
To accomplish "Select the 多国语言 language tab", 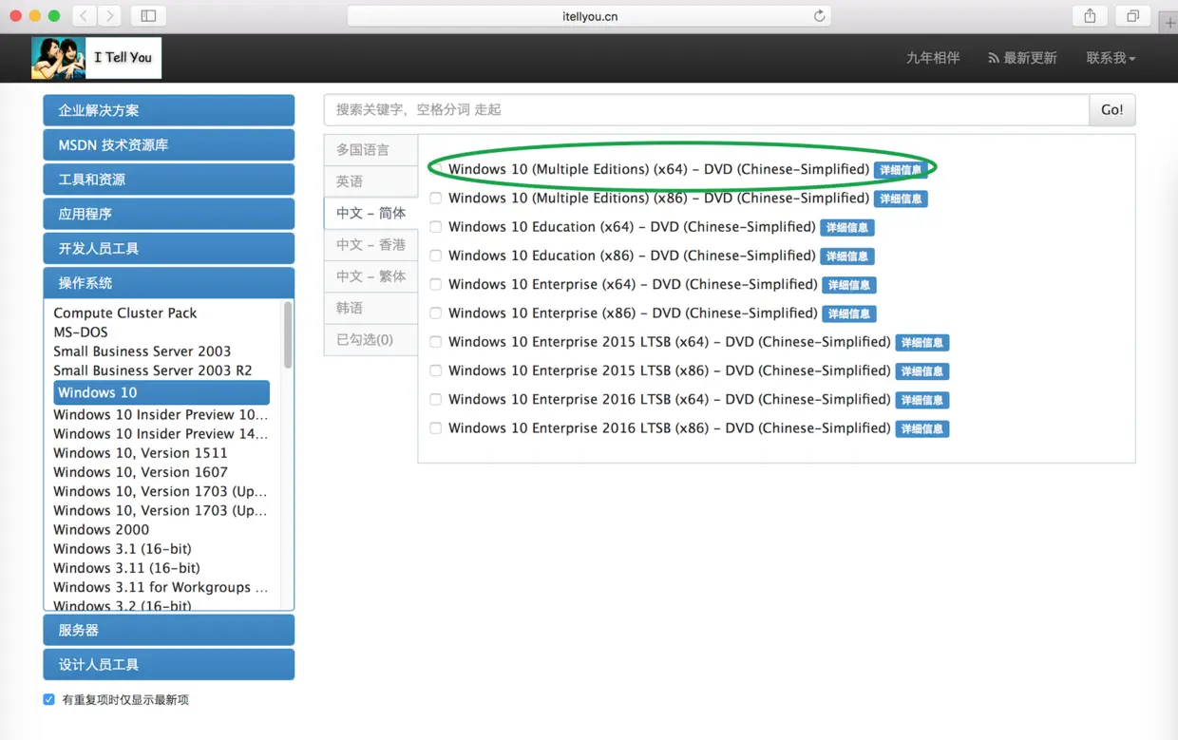I will (370, 150).
